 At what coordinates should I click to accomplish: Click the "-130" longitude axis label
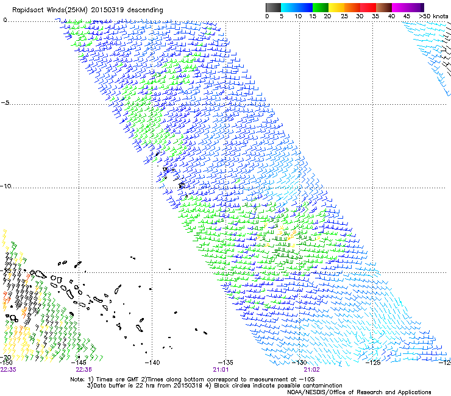(x=299, y=362)
